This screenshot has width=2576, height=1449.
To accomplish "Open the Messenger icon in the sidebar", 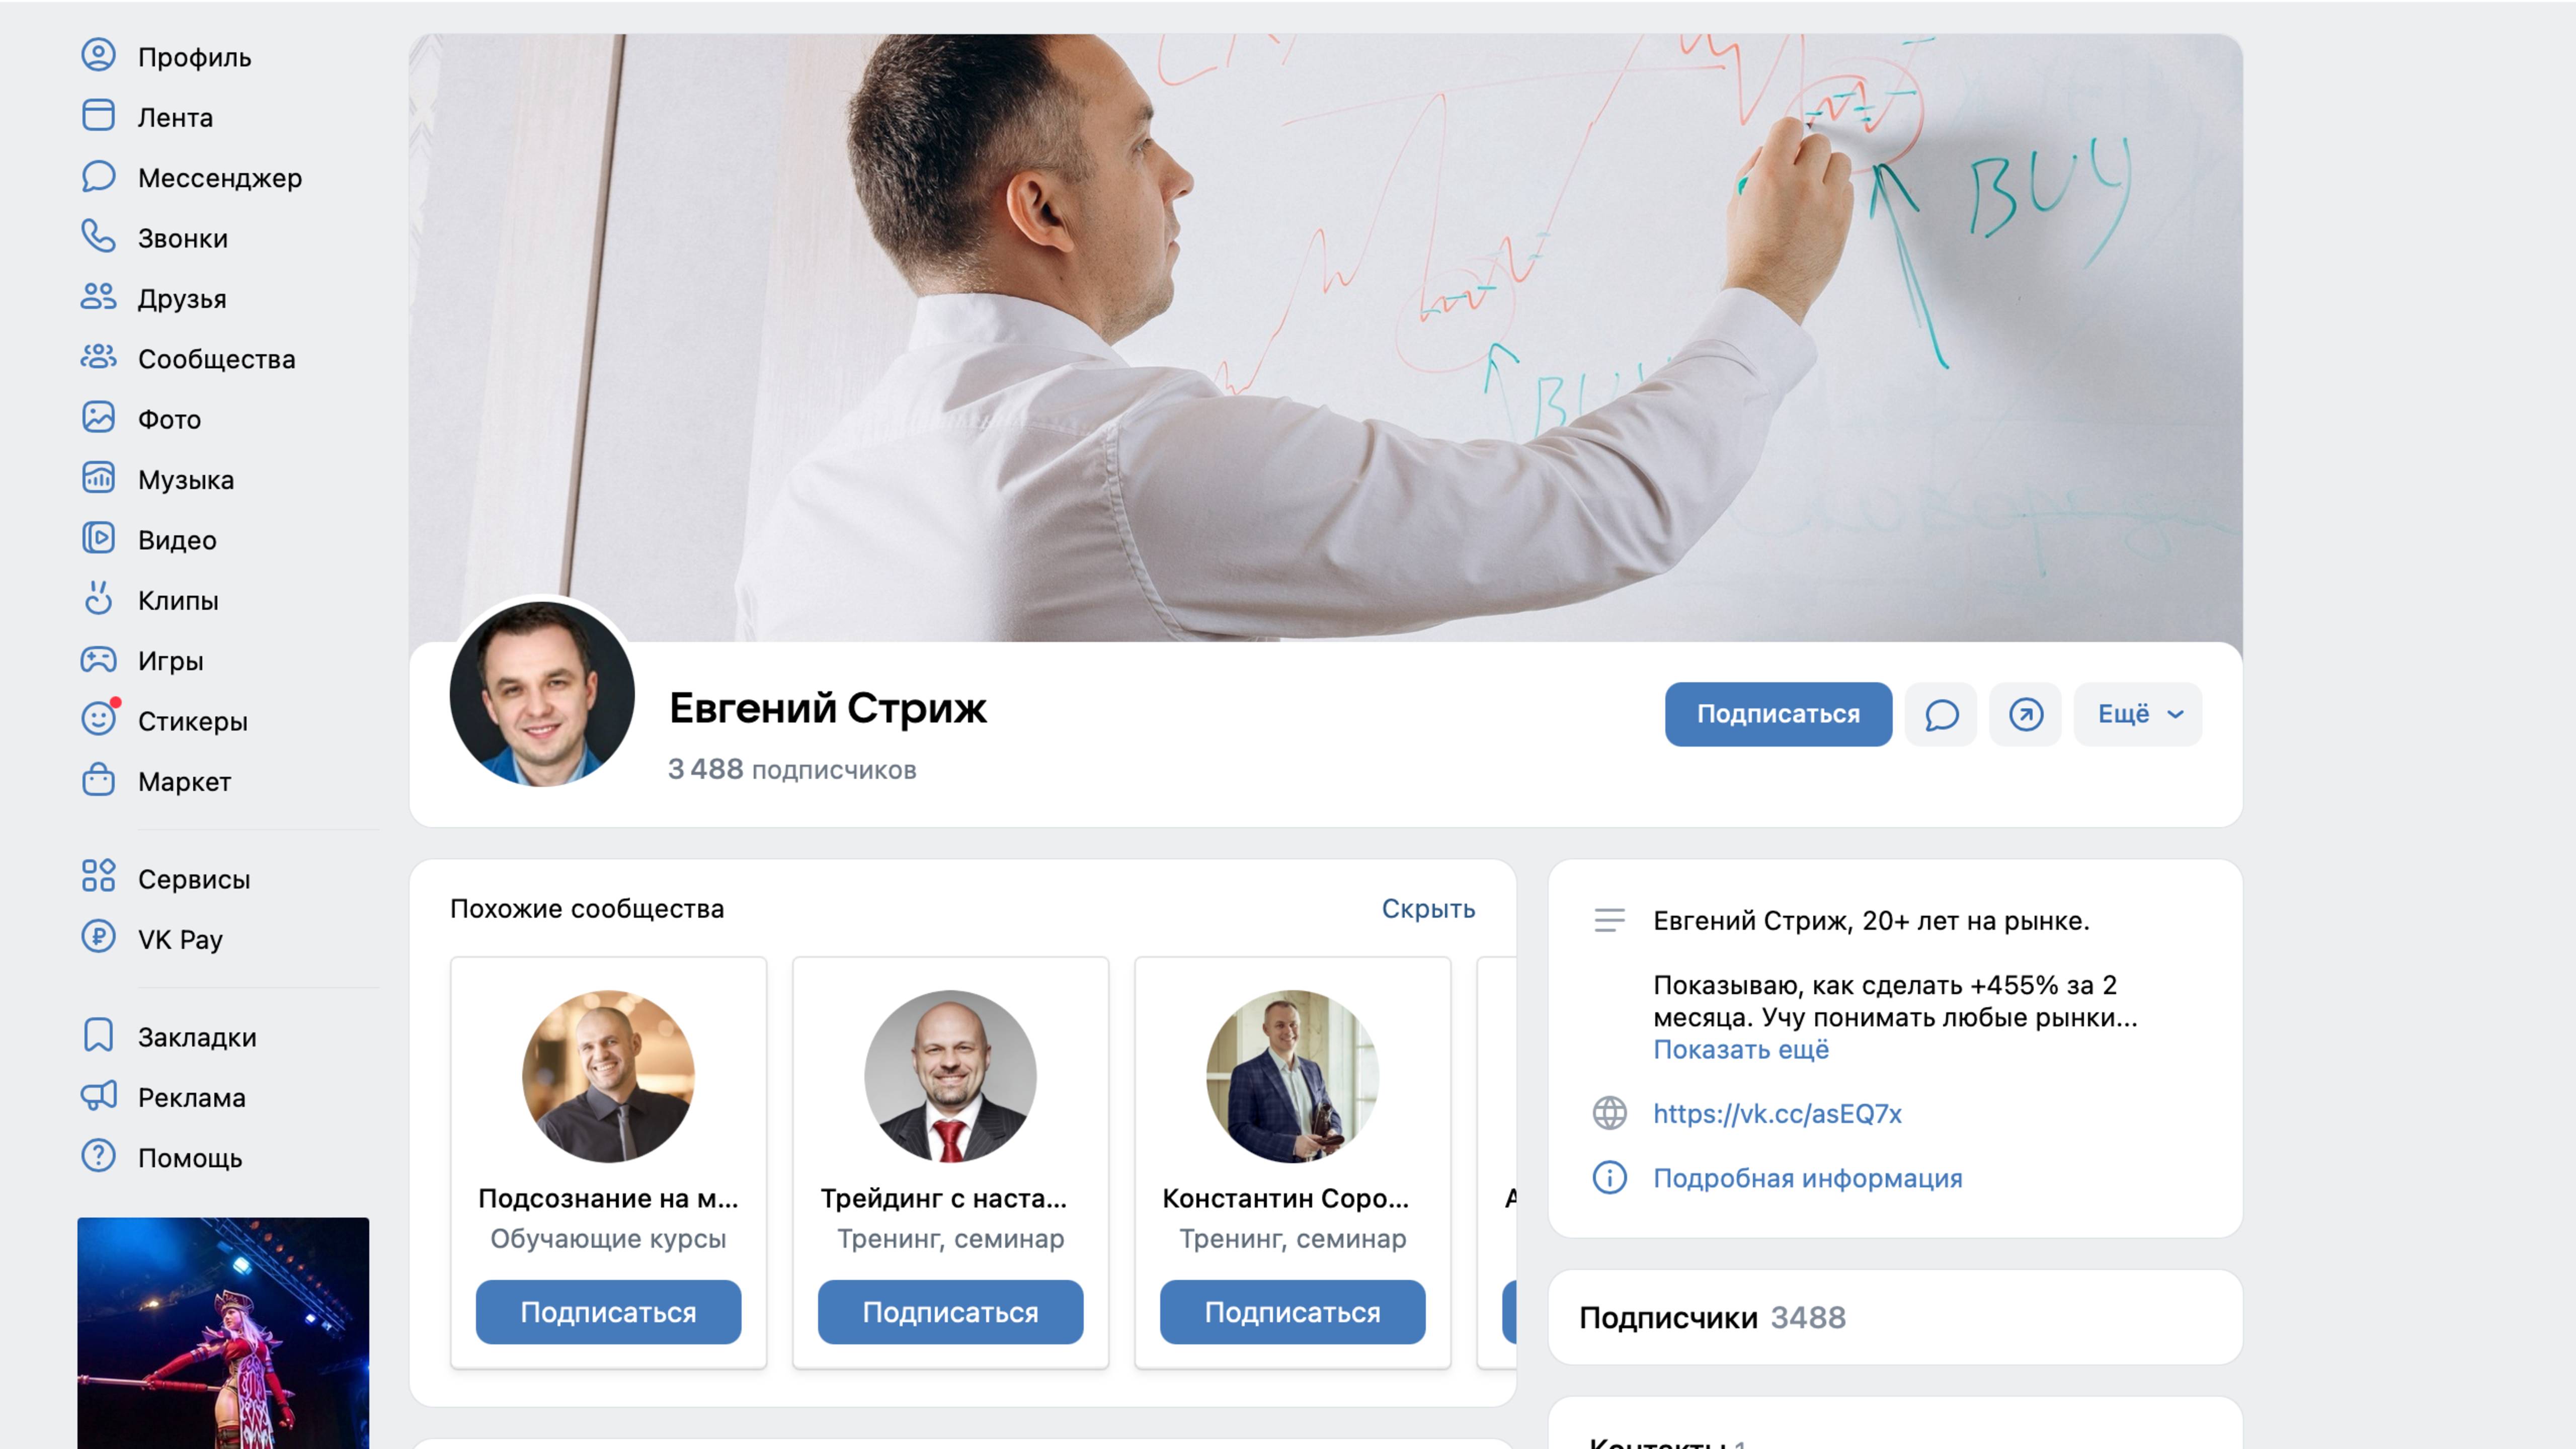I will coord(98,177).
